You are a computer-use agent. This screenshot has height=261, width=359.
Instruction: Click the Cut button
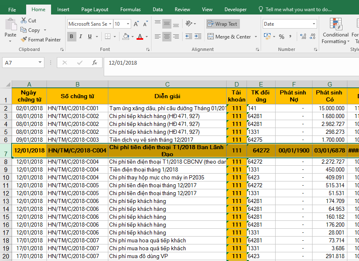pyautogui.click(x=28, y=20)
